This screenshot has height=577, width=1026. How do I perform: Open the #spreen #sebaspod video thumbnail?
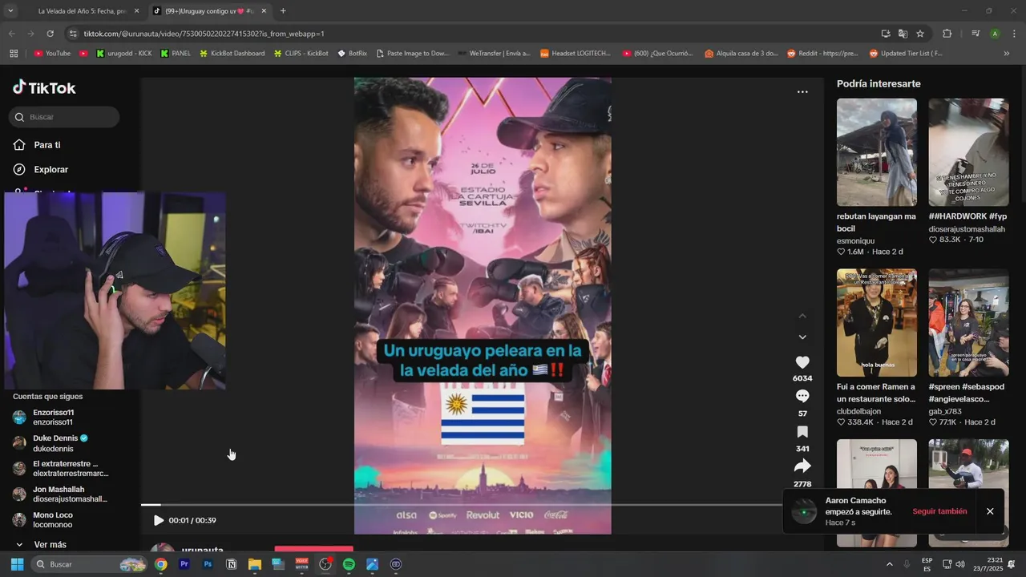(x=968, y=323)
